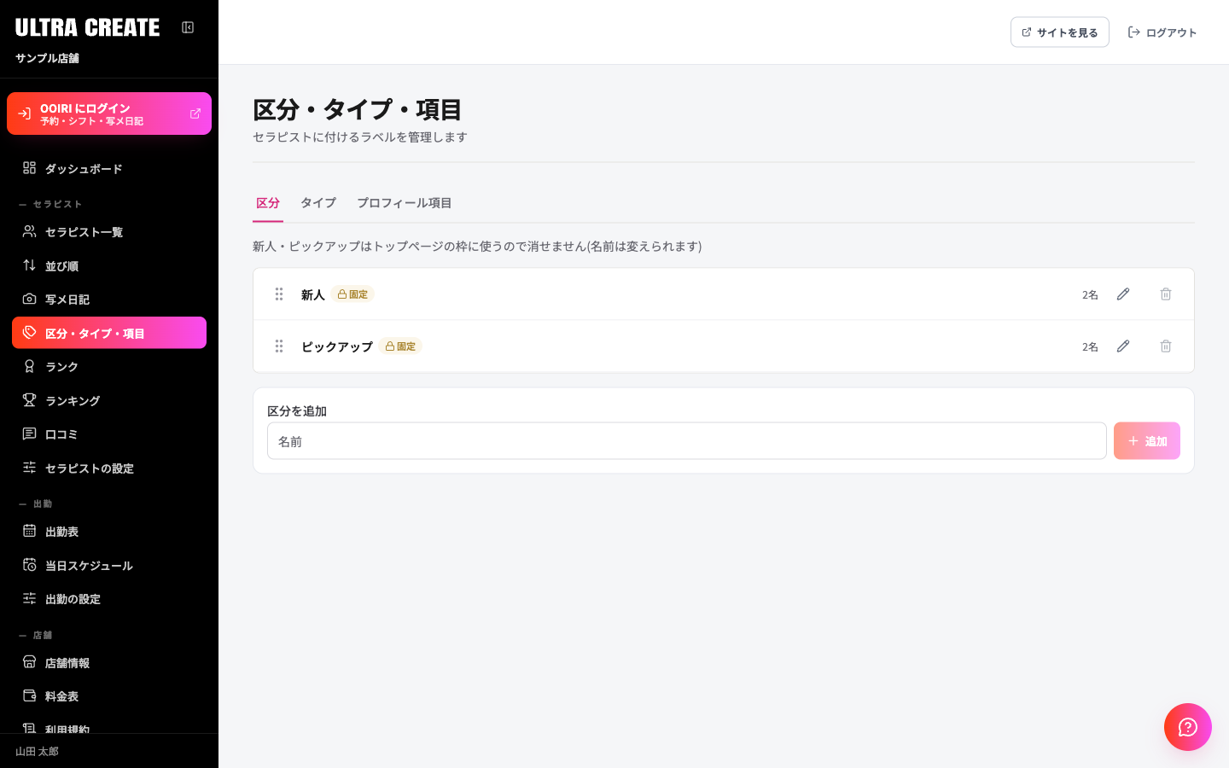Open the help chat bubble button
The image size is (1229, 768).
click(1188, 727)
